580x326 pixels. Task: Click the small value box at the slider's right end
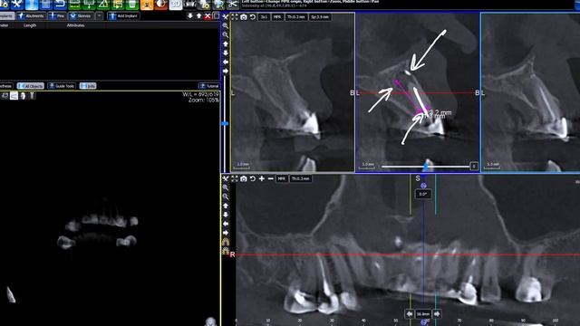tap(474, 166)
